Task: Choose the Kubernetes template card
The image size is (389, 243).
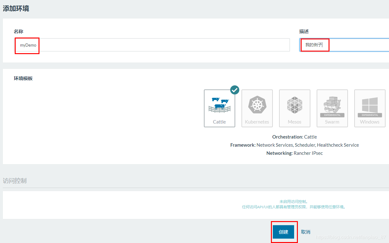Action: [x=257, y=108]
